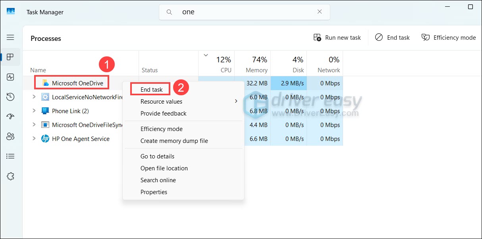Open the App history sidebar icon
Image resolution: width=482 pixels, height=239 pixels.
tap(10, 97)
